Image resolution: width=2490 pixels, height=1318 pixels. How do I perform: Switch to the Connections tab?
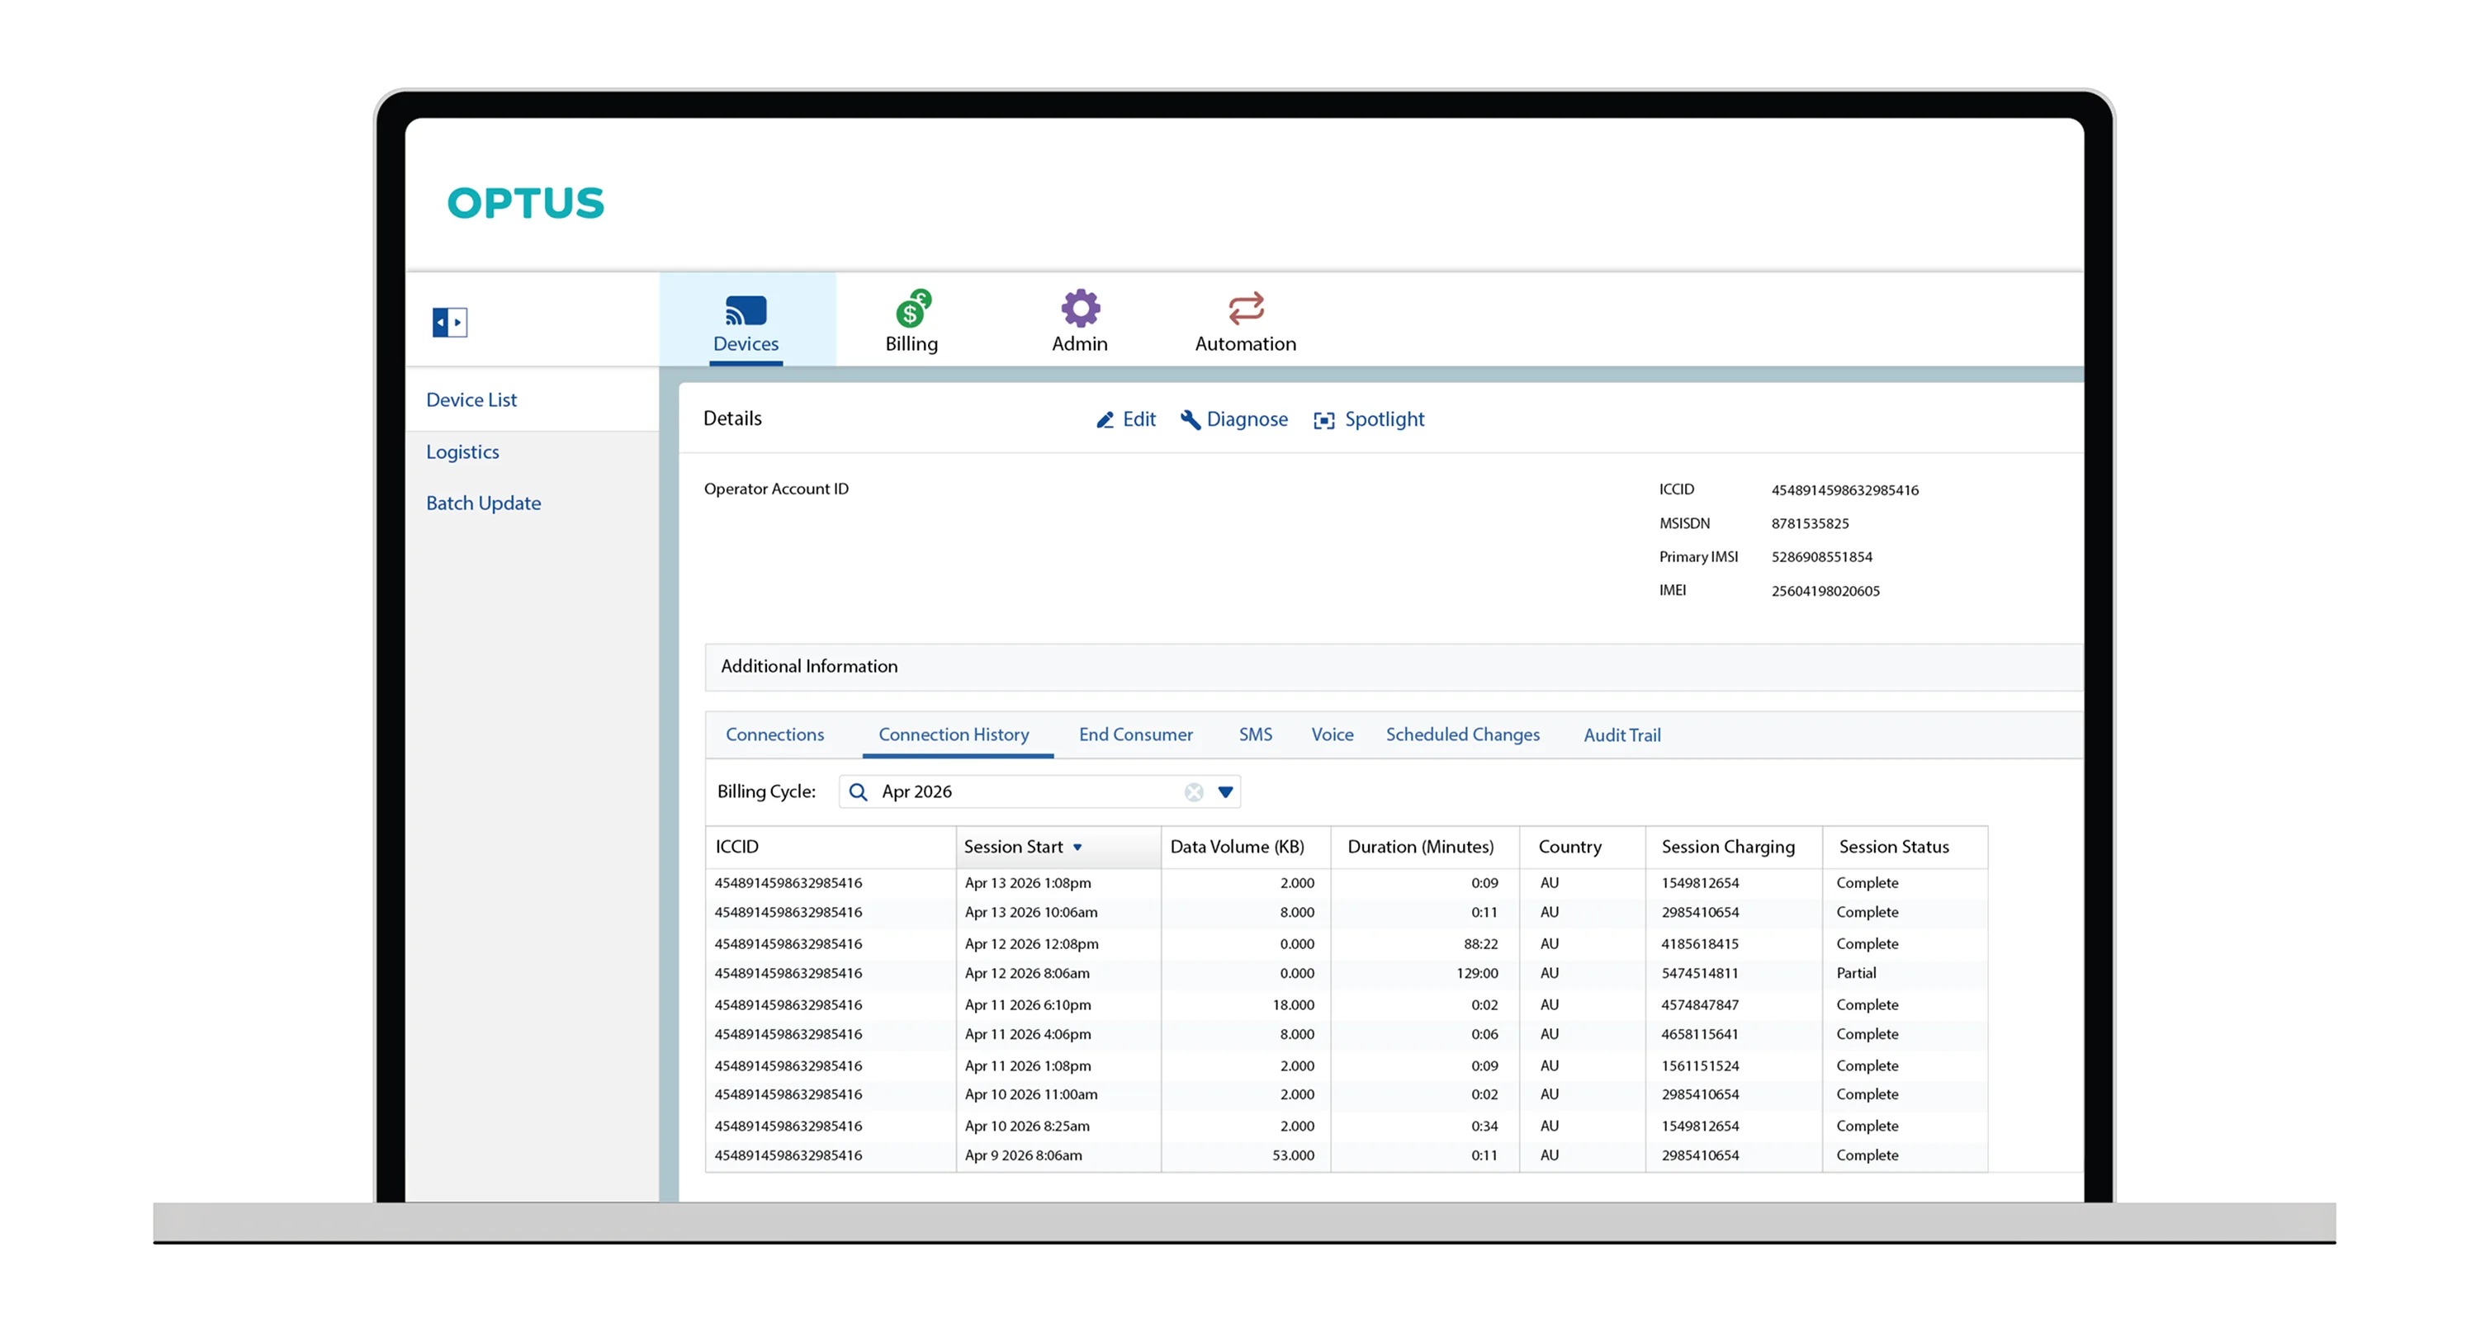[774, 735]
